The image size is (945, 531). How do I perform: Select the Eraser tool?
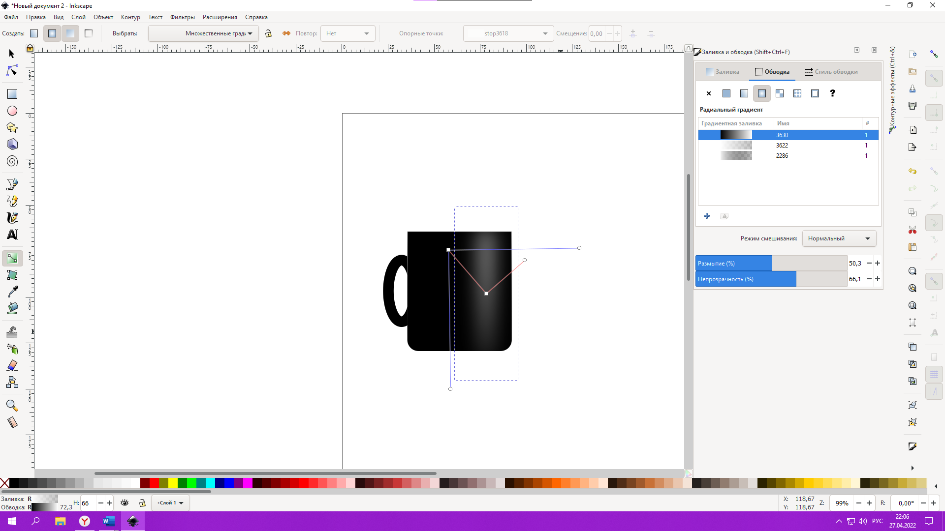click(12, 365)
